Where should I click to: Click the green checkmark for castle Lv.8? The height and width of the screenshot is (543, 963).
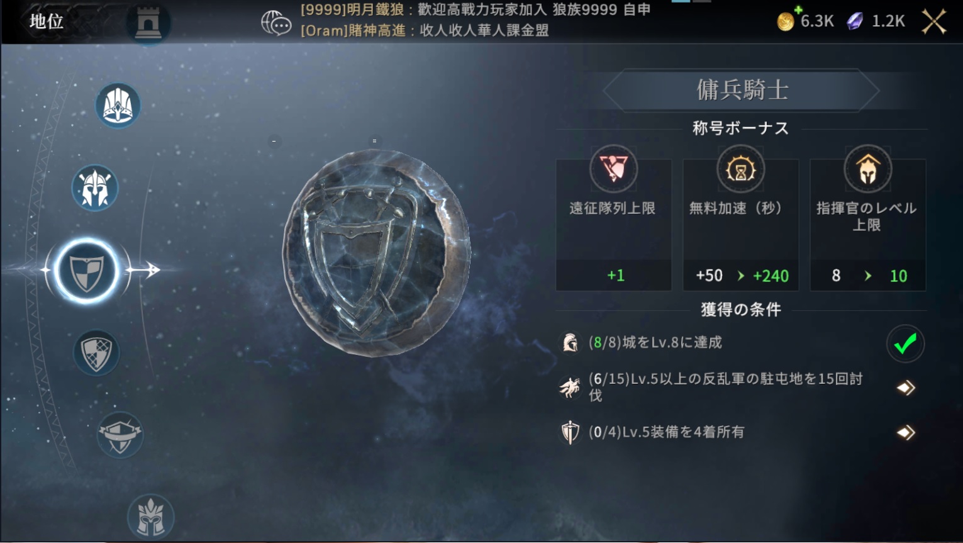[905, 344]
